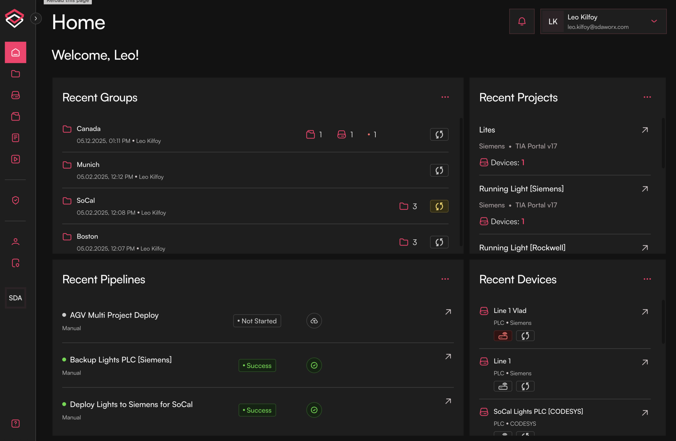
Task: Open the Devices sidebar icon
Action: (x=15, y=95)
